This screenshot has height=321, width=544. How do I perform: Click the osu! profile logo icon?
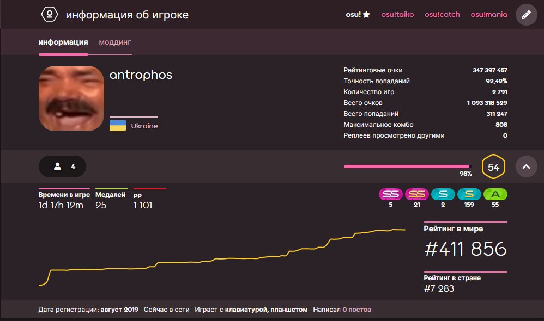pos(49,15)
